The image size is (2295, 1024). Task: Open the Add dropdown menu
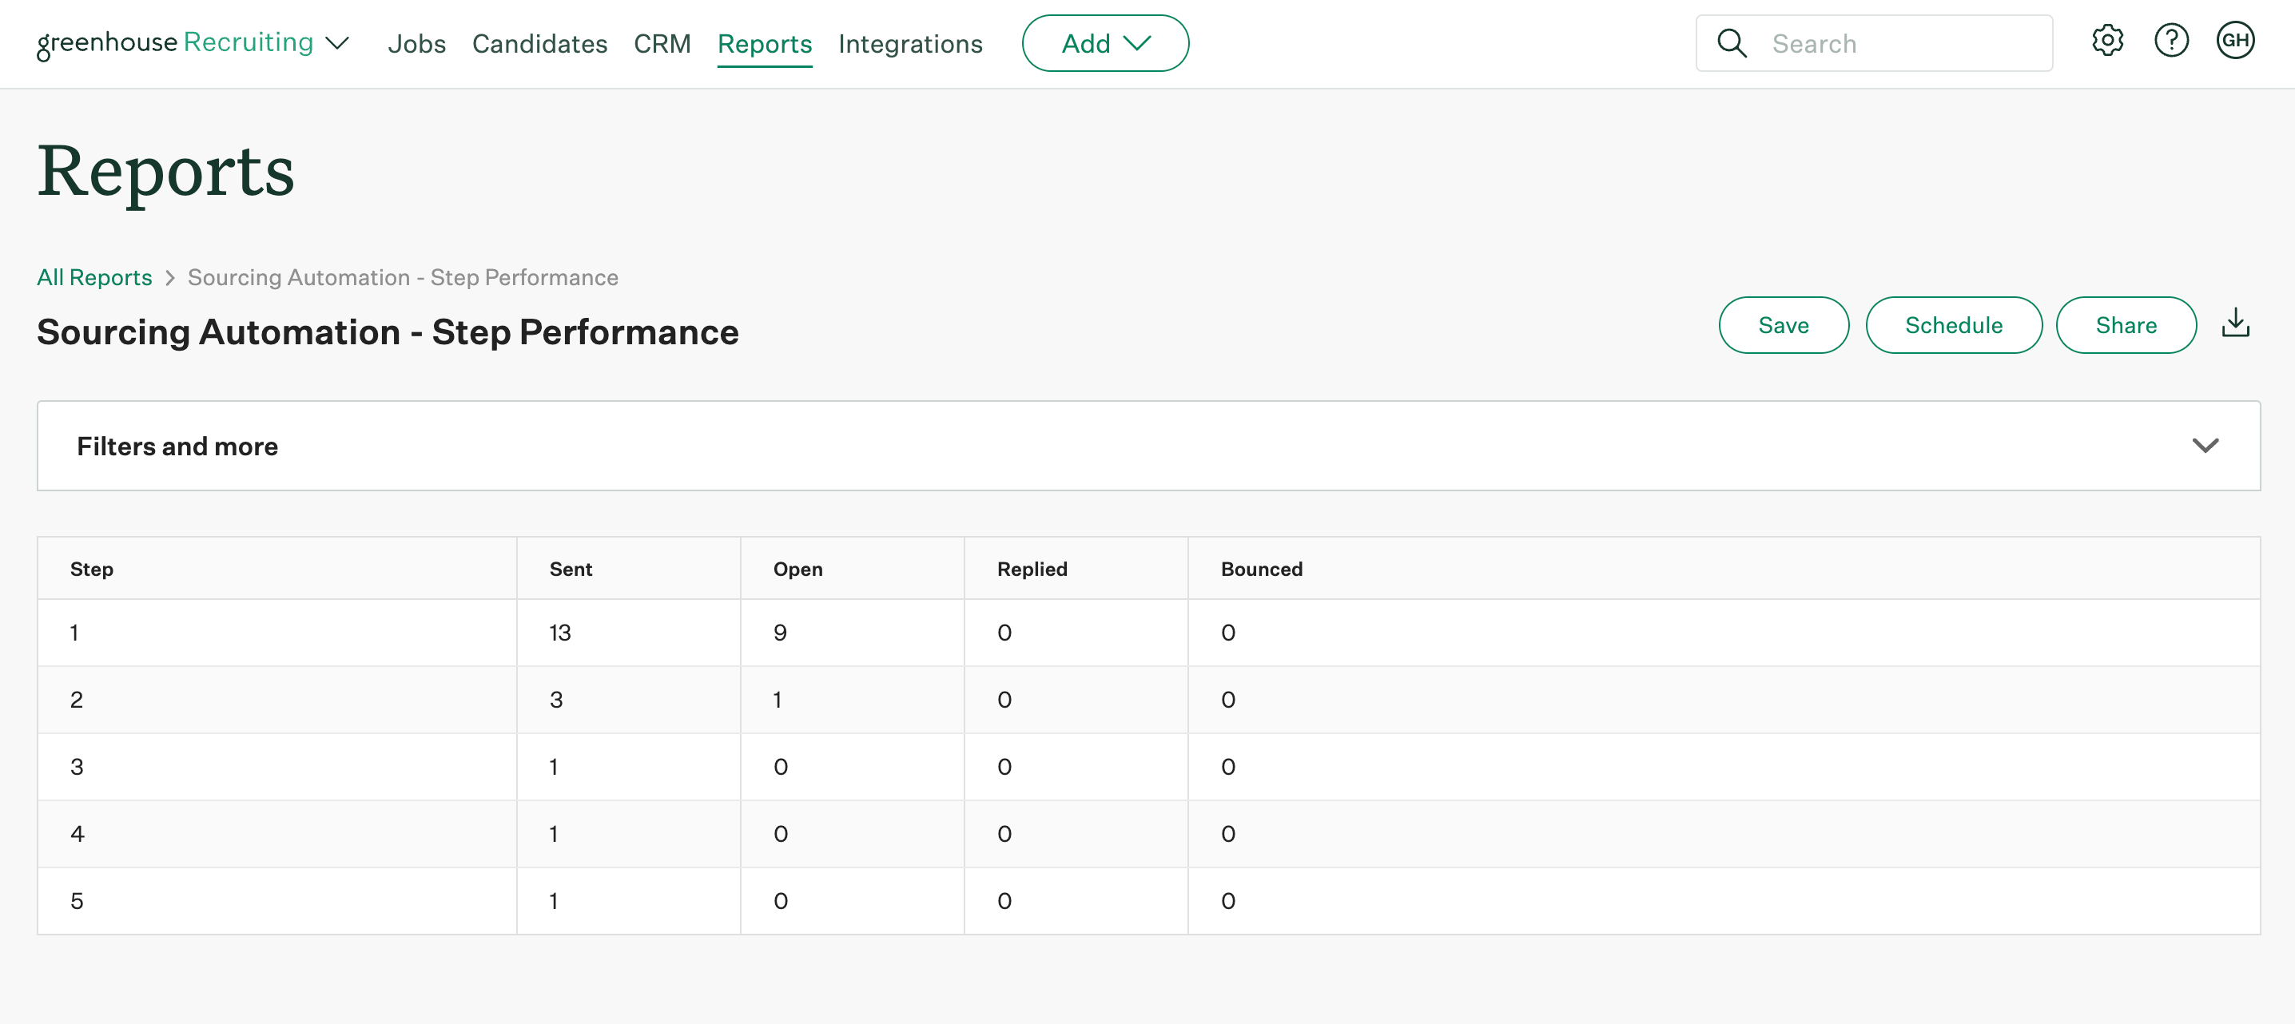point(1107,42)
